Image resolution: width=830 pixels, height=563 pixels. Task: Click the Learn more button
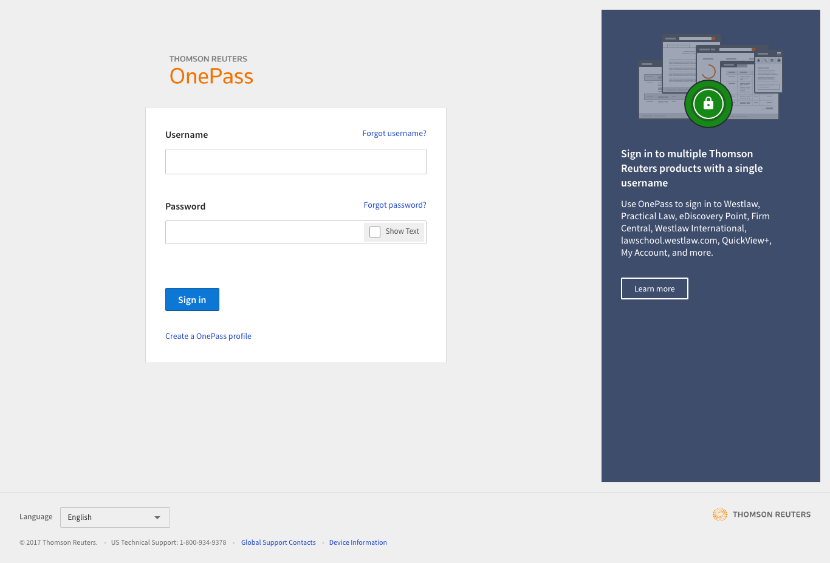point(654,288)
